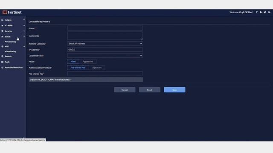
Task: Click the Insights chart icon
Action: tap(2, 20)
